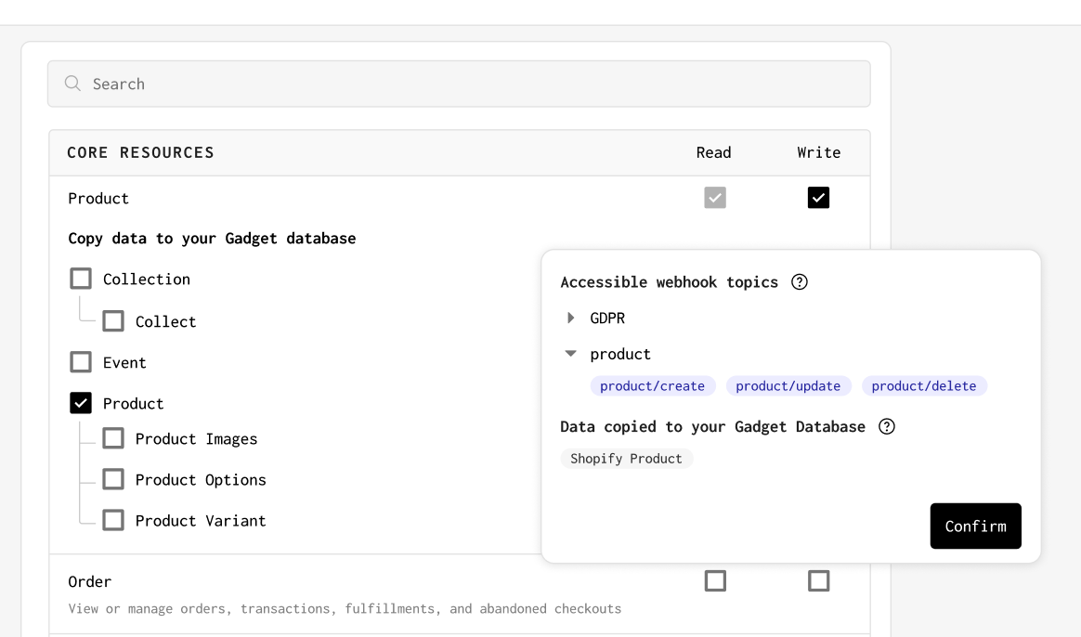This screenshot has width=1081, height=637.
Task: Click the Read column header
Action: tap(713, 152)
